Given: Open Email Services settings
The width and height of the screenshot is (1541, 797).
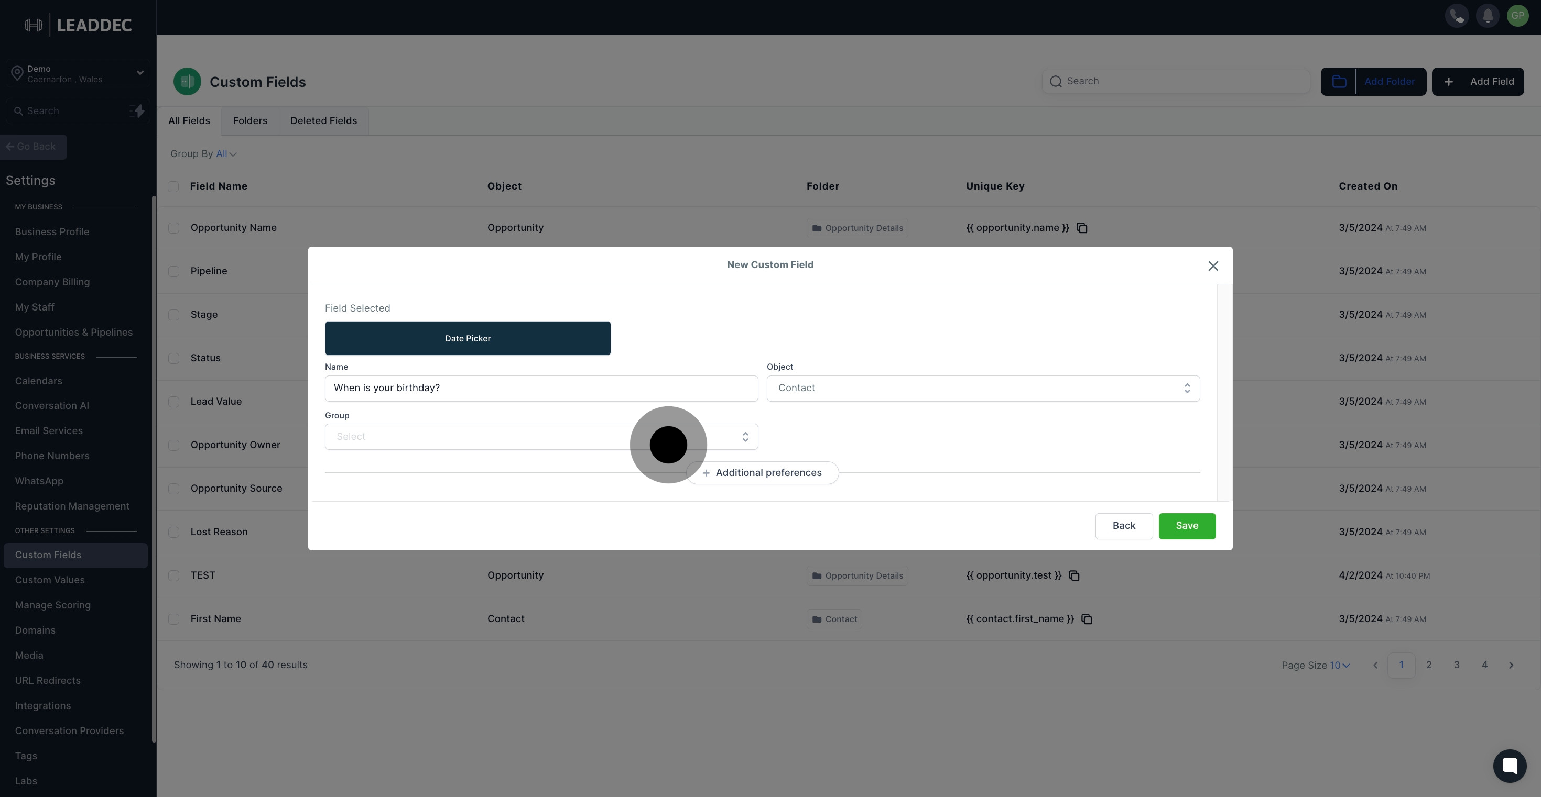Looking at the screenshot, I should (x=48, y=431).
